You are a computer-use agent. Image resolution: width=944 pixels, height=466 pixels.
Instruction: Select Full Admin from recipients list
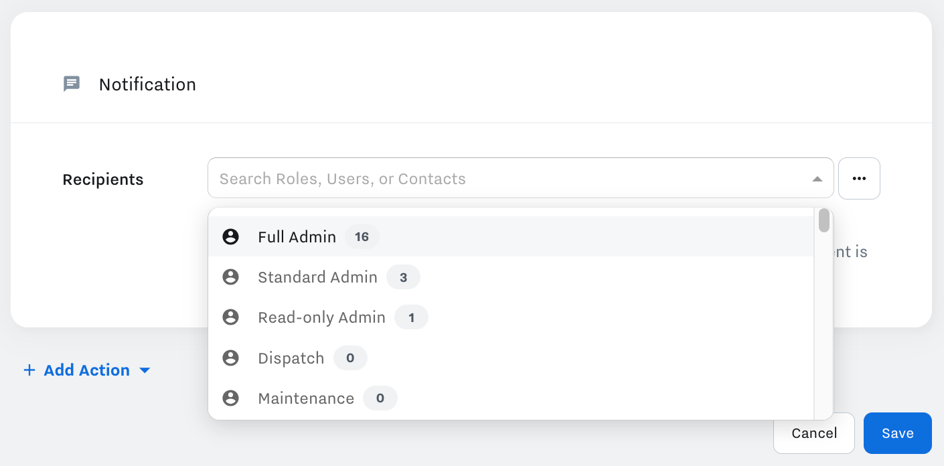tap(297, 236)
